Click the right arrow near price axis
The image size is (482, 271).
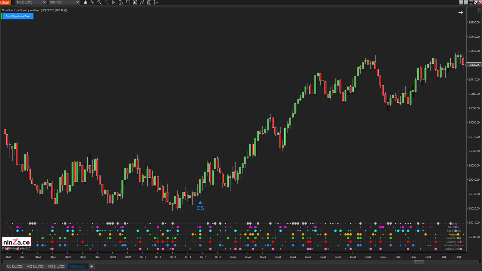tap(461, 12)
